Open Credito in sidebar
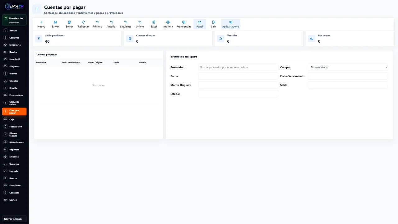The height and width of the screenshot is (224, 398). (x=14, y=88)
